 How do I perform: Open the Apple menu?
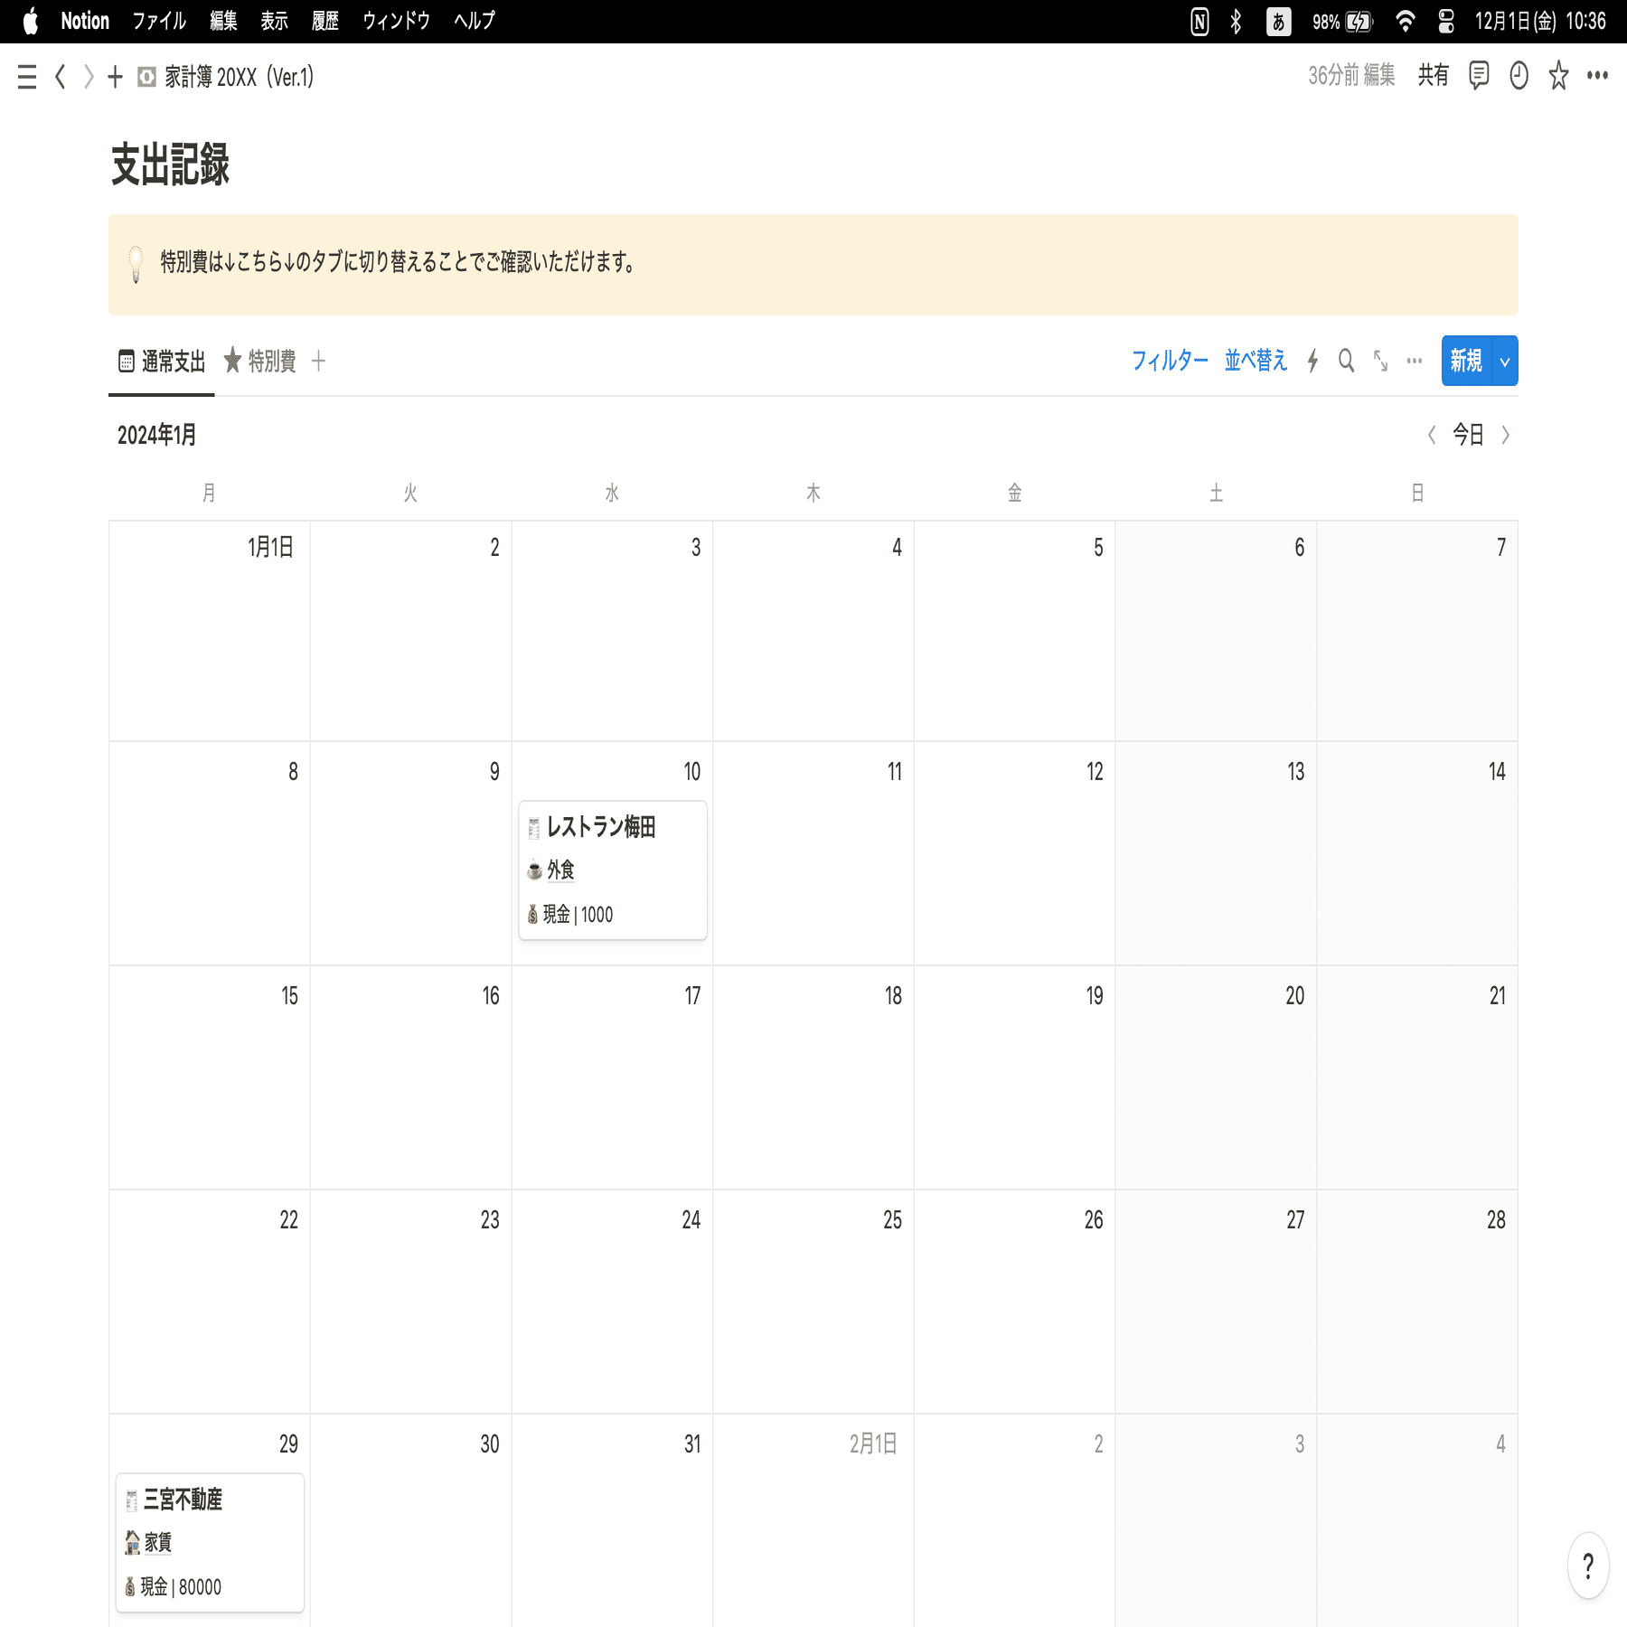30,21
